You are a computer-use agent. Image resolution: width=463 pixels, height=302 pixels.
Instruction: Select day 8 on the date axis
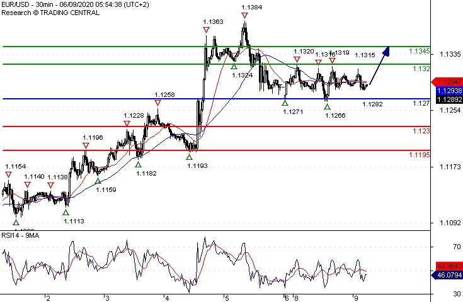pos(296,298)
